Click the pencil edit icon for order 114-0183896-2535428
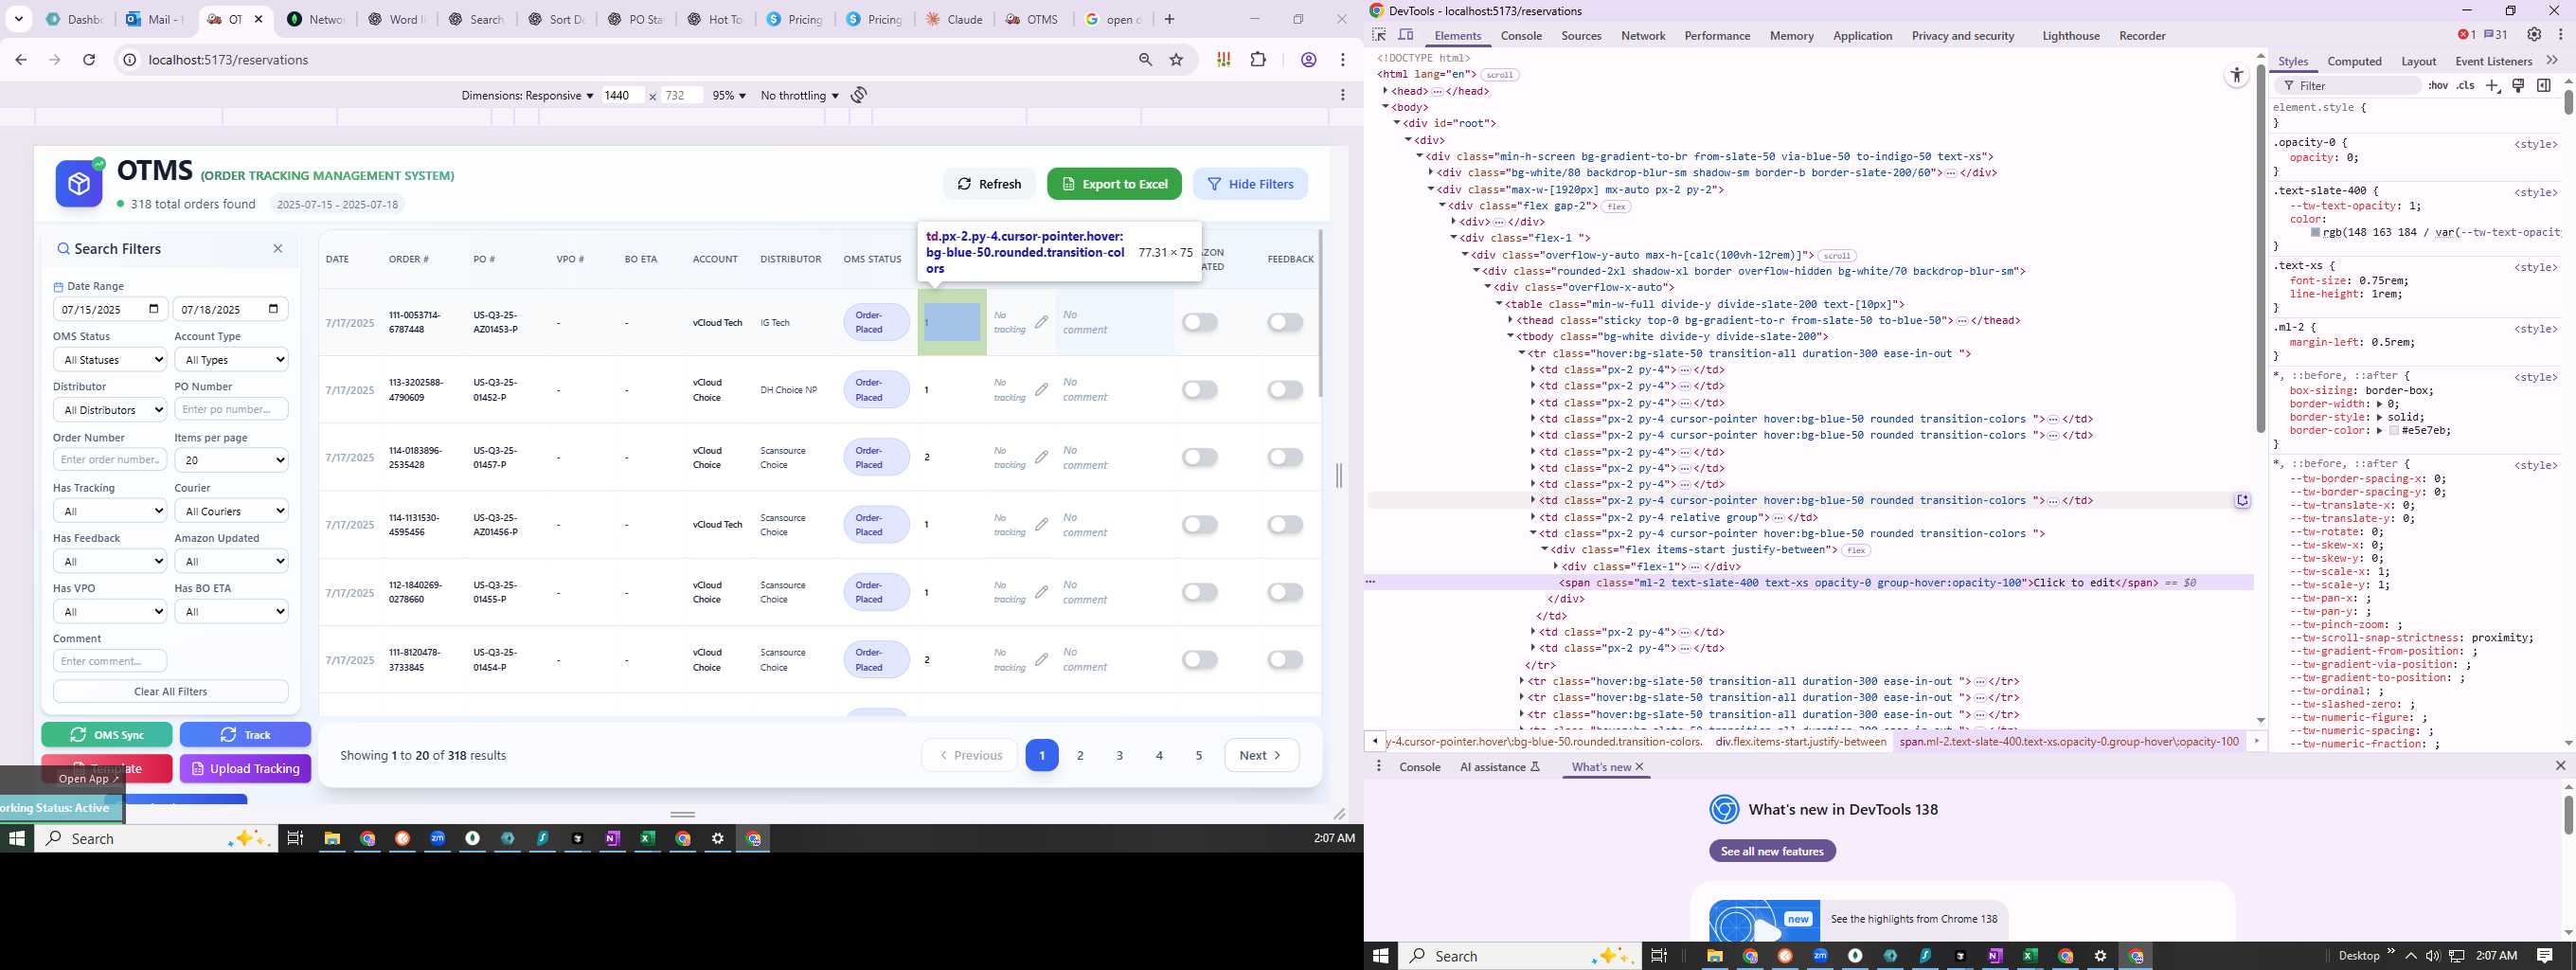 [1041, 457]
